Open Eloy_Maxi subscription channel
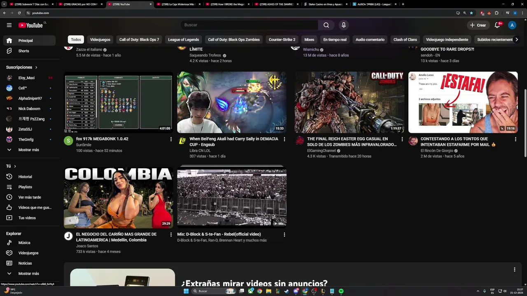Screen dimensions: 527x296 coord(29,78)
